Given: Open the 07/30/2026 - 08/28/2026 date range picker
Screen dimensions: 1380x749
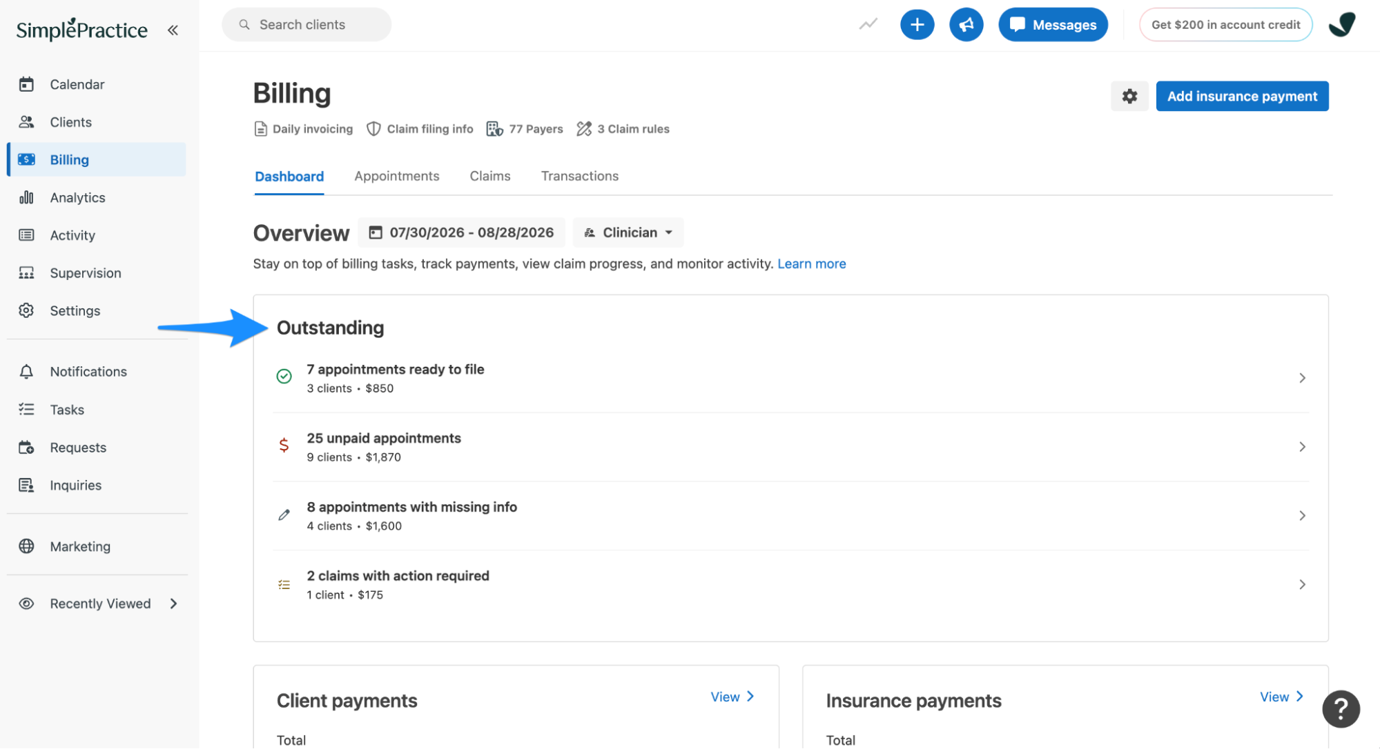Looking at the screenshot, I should [x=461, y=232].
